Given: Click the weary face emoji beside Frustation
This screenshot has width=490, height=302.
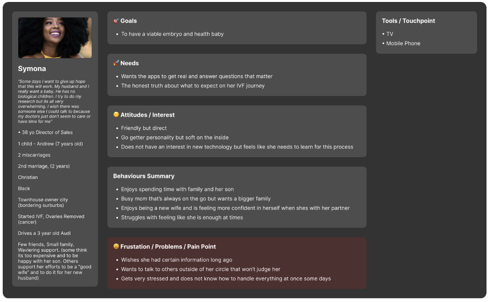Looking at the screenshot, I should (x=116, y=247).
